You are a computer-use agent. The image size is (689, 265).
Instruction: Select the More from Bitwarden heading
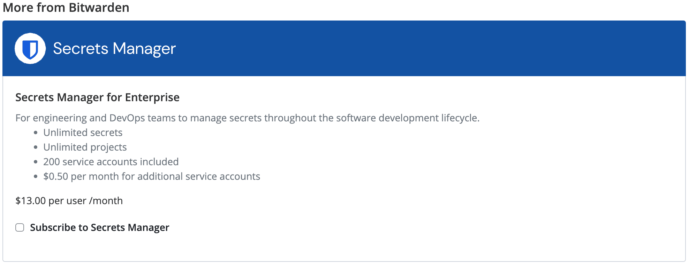(x=66, y=7)
